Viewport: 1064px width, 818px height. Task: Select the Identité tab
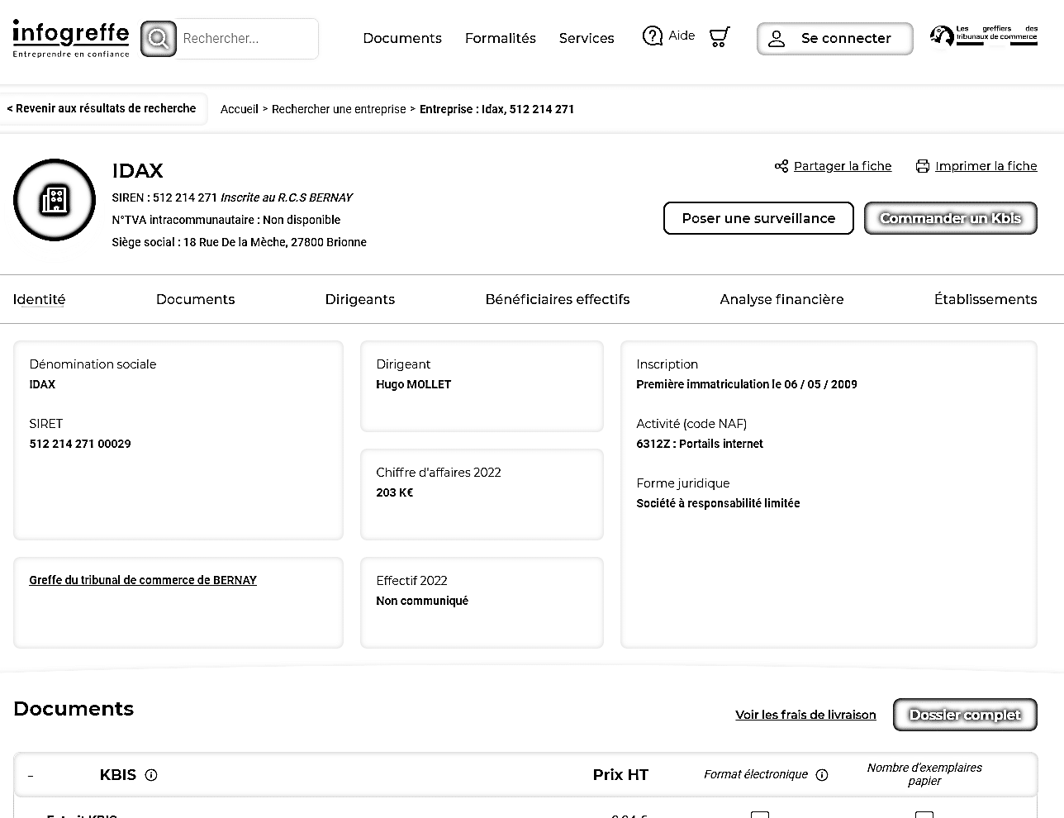[x=39, y=299]
